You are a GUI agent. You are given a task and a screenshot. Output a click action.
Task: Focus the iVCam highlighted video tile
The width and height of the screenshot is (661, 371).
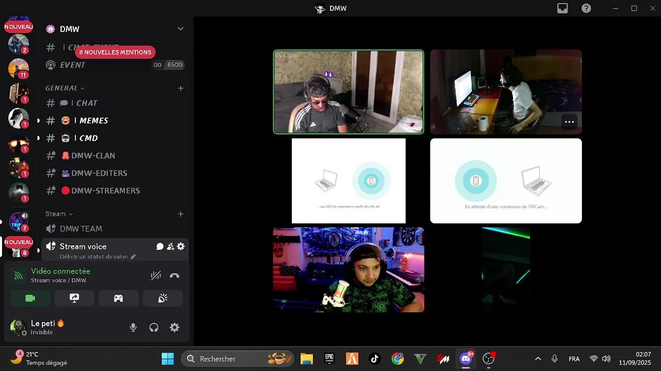349,92
